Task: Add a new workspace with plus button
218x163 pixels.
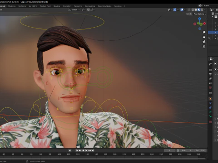Action: click(124, 6)
